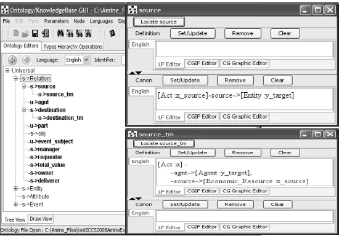
Task: Click the Locate source button
Action: pyautogui.click(x=158, y=22)
